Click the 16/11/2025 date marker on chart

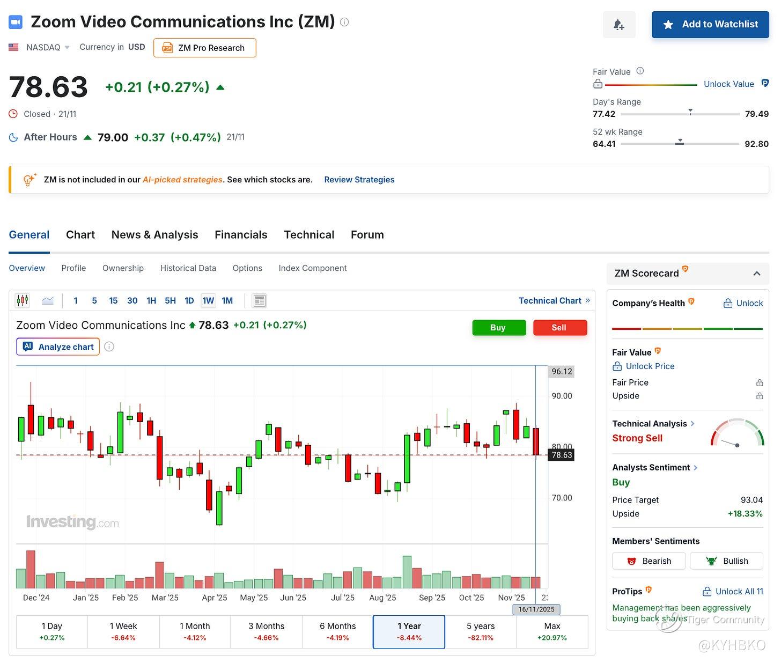coord(536,609)
